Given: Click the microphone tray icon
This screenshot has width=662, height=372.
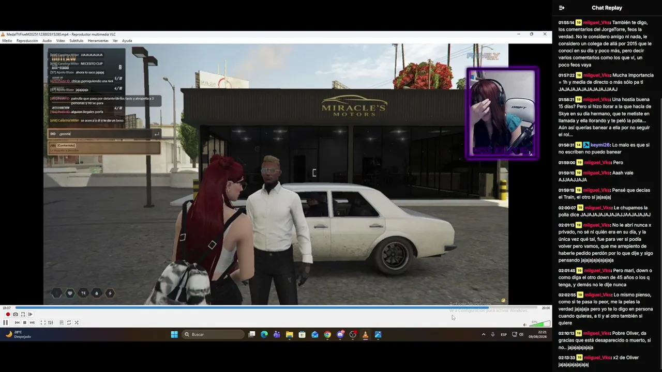Looking at the screenshot, I should tap(493, 334).
